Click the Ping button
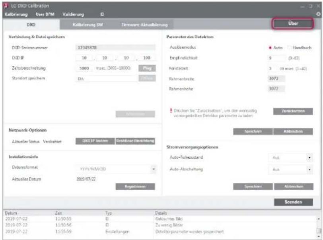The width and height of the screenshot is (323, 240). tap(147, 68)
